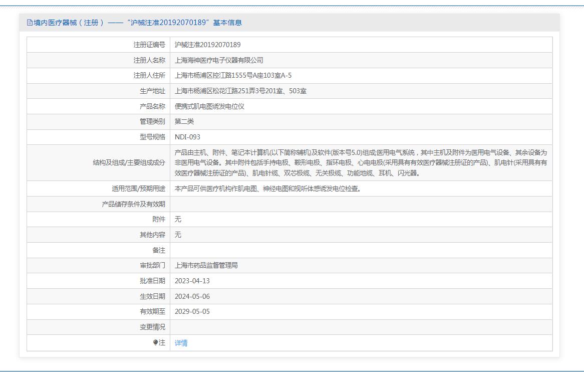This screenshot has width=584, height=372.
Task: Select registration number 沪械注准20192070189 in the table
Action: coord(207,45)
